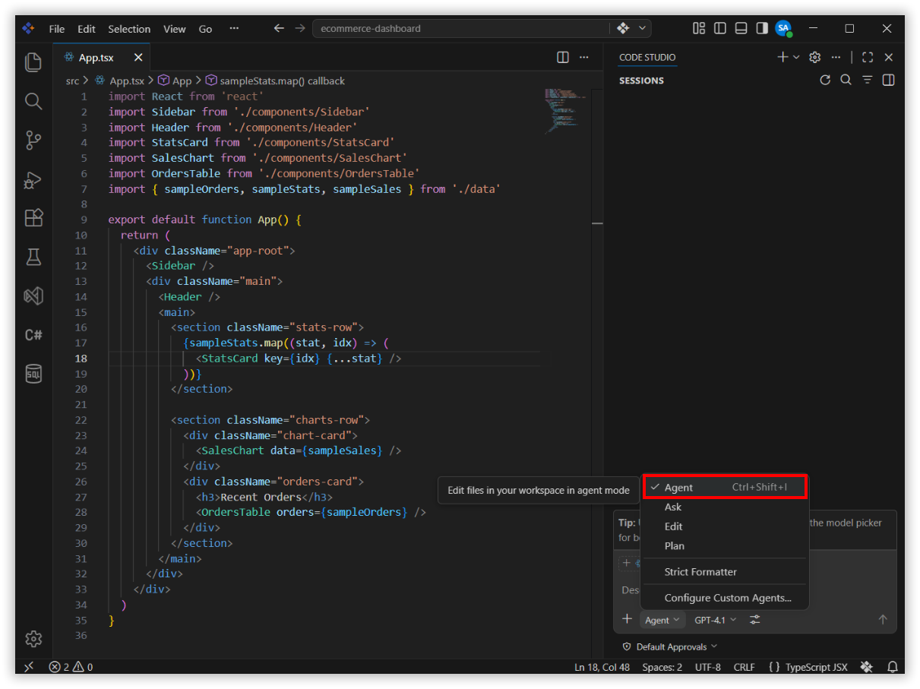Toggle the bottom panel layout button
This screenshot has width=920, height=689.
pyautogui.click(x=741, y=28)
